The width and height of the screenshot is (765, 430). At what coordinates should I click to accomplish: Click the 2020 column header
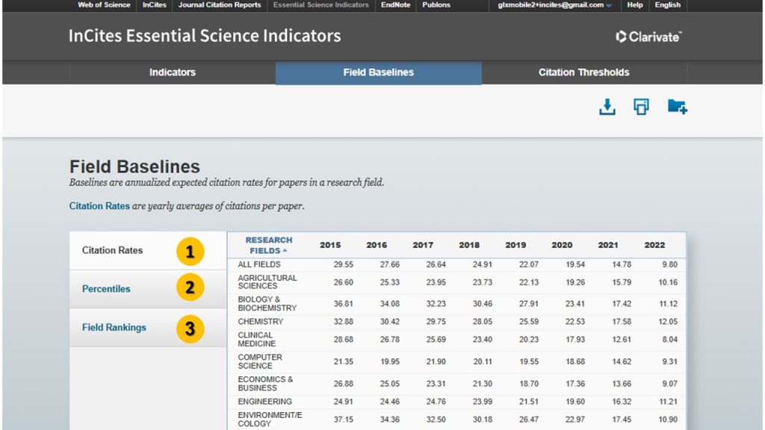[x=562, y=245]
